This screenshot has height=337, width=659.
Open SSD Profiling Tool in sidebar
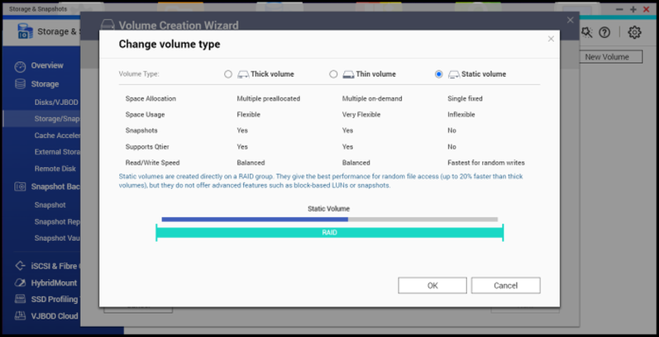click(x=55, y=299)
